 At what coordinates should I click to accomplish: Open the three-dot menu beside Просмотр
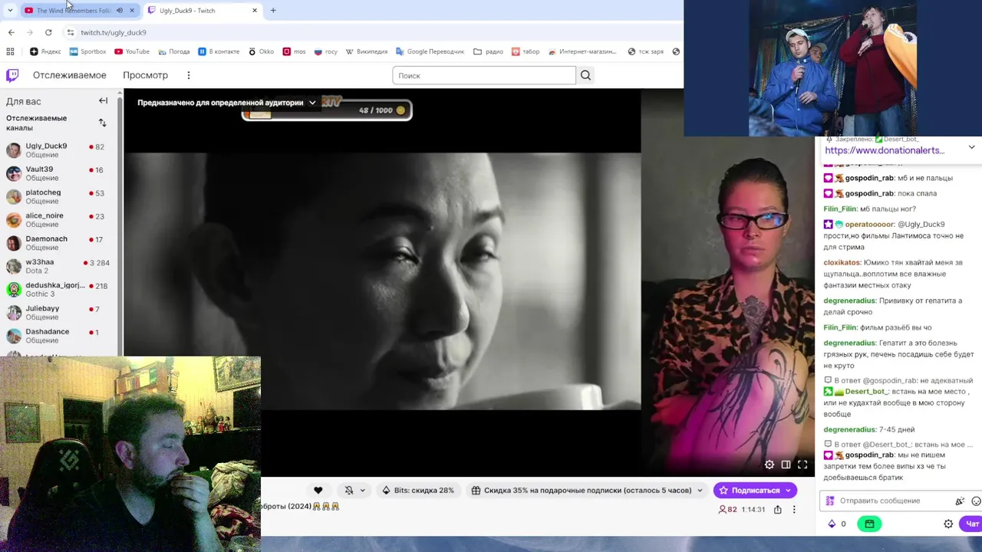(x=188, y=75)
